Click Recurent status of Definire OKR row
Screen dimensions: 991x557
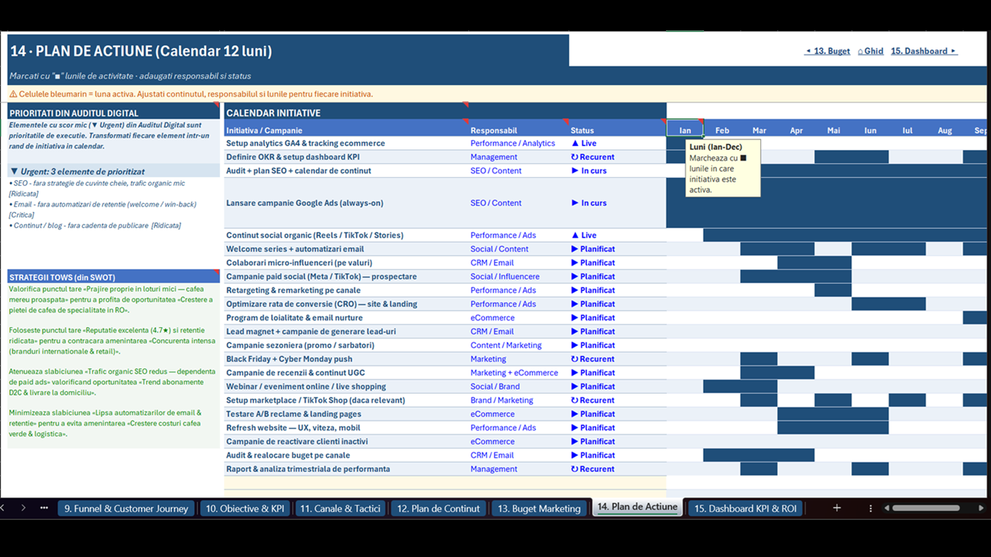pos(617,157)
